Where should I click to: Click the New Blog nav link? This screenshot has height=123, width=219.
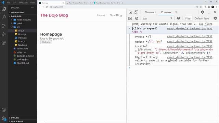coord(116,15)
